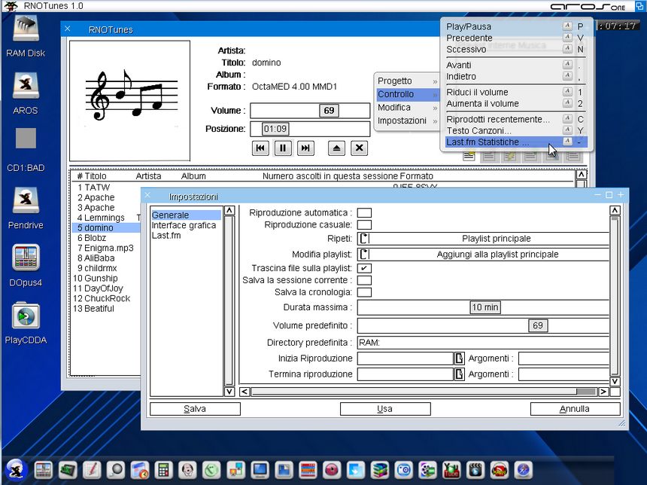Click the Annulla button

pyautogui.click(x=575, y=409)
